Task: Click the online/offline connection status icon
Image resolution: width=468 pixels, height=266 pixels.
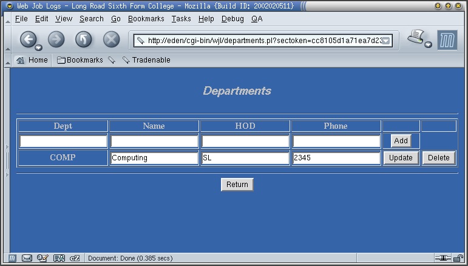Action: 443,258
